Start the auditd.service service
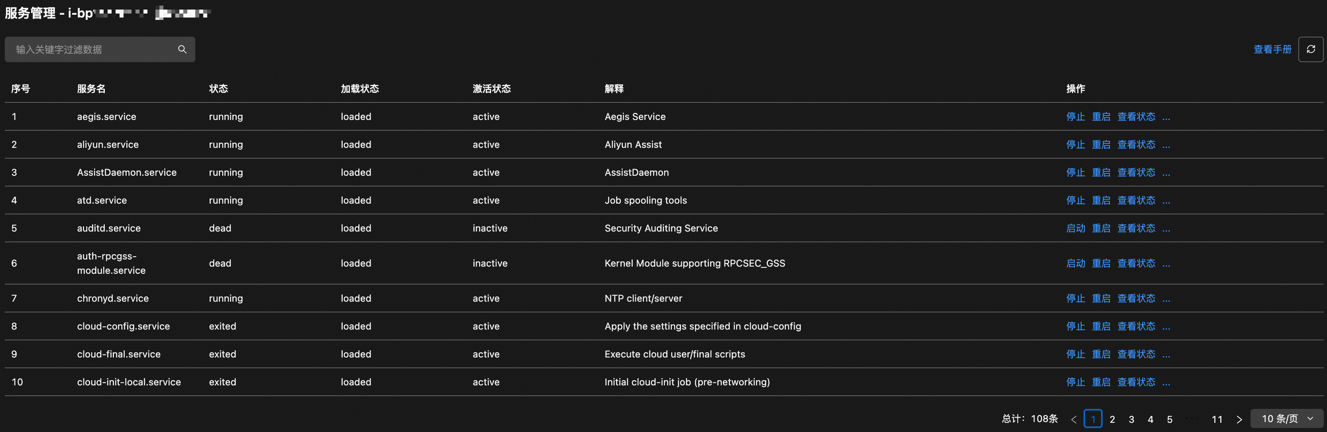 [x=1075, y=229]
